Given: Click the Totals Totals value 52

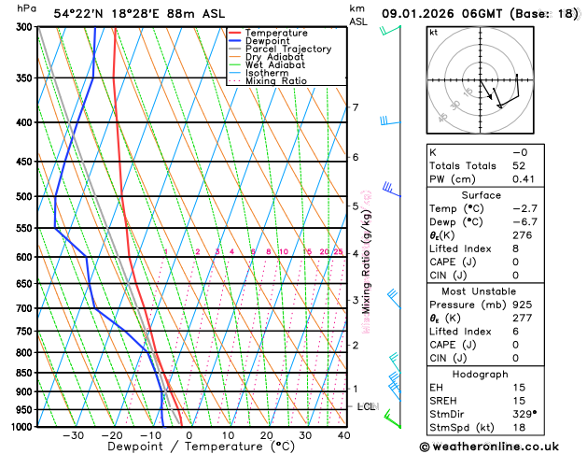Looking at the screenshot, I should pyautogui.click(x=519, y=165).
